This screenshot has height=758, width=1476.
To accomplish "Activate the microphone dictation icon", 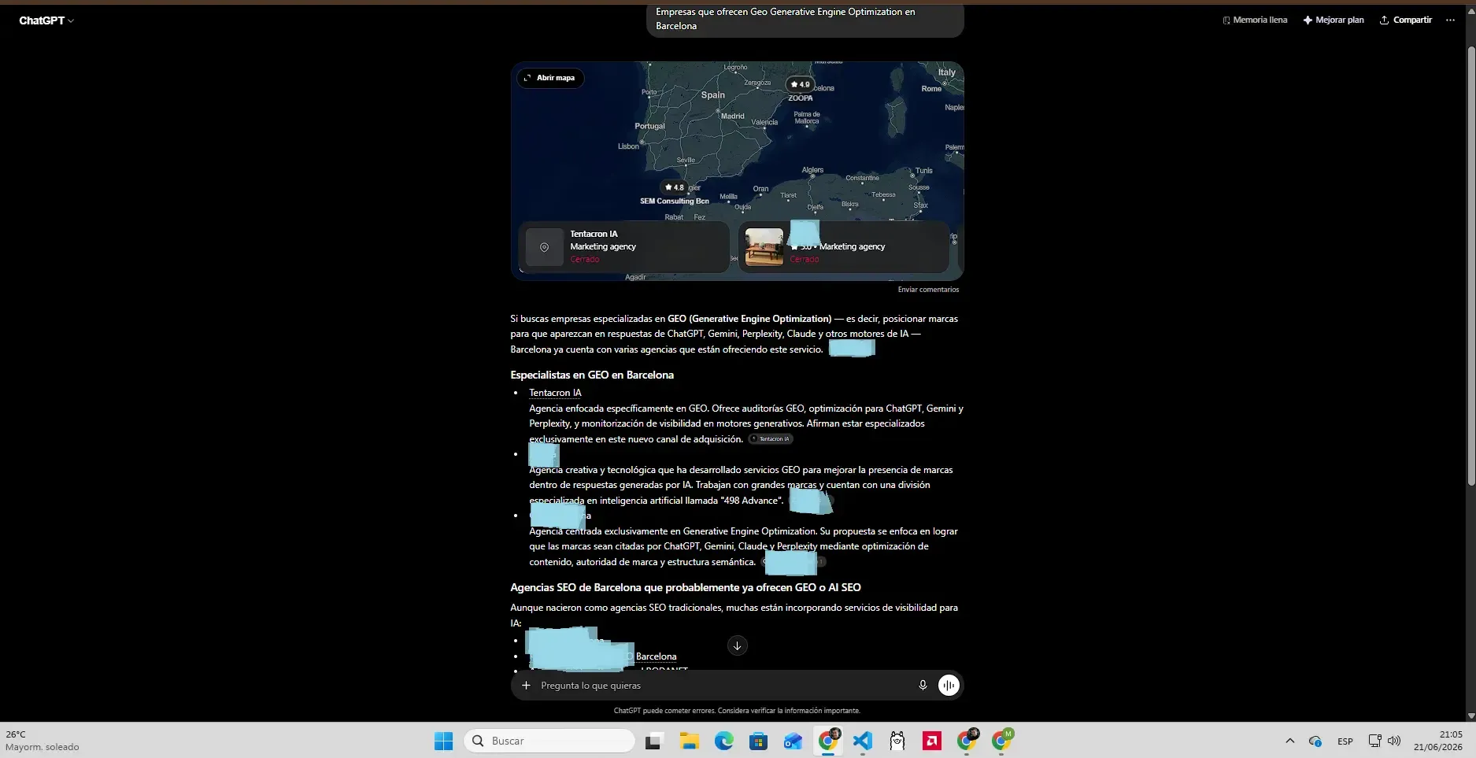I will tap(923, 686).
